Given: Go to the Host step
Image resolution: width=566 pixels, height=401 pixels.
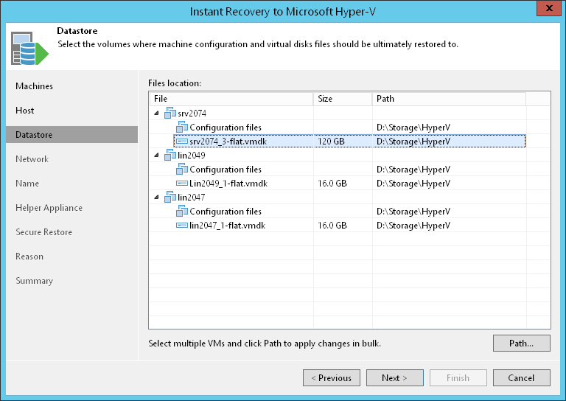Looking at the screenshot, I should (x=25, y=111).
